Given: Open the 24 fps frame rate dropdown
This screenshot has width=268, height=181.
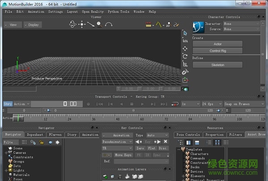Looking at the screenshot, I should pos(212,104).
